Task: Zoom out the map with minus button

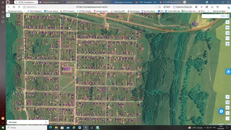Action: click(227, 118)
